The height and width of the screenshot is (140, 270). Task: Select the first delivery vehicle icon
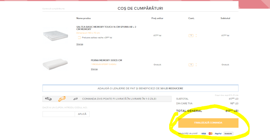coord(49,98)
